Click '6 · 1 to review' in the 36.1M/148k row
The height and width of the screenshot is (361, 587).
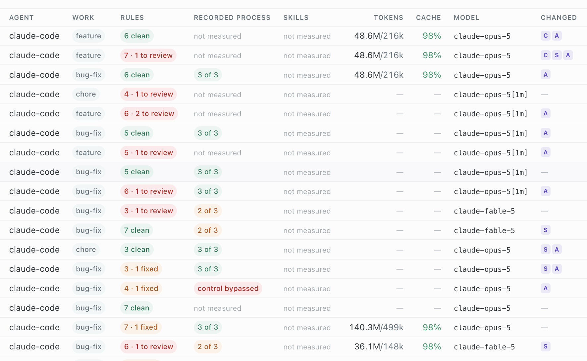148,346
